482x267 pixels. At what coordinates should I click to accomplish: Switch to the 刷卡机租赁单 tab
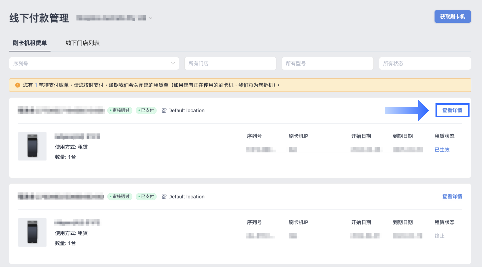coord(30,43)
